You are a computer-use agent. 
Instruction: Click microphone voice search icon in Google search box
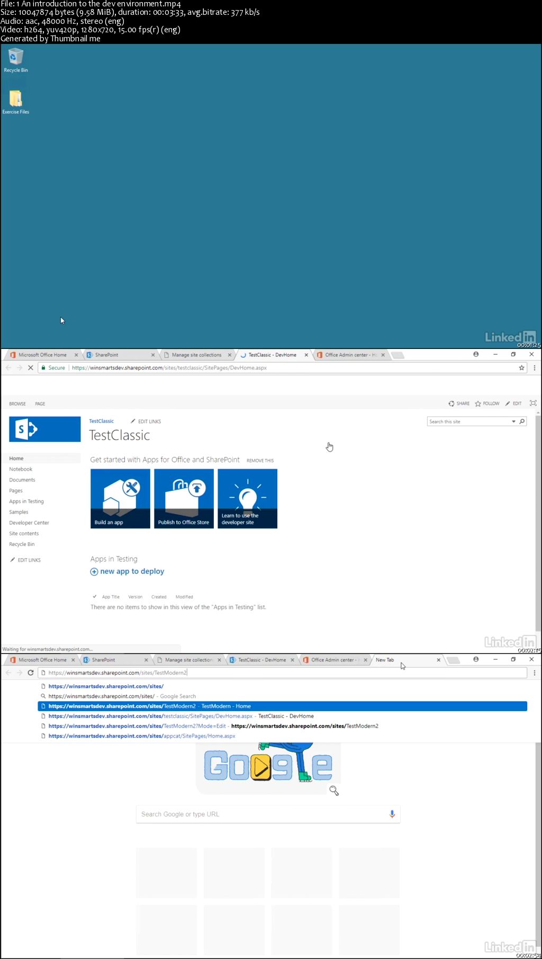pos(392,814)
